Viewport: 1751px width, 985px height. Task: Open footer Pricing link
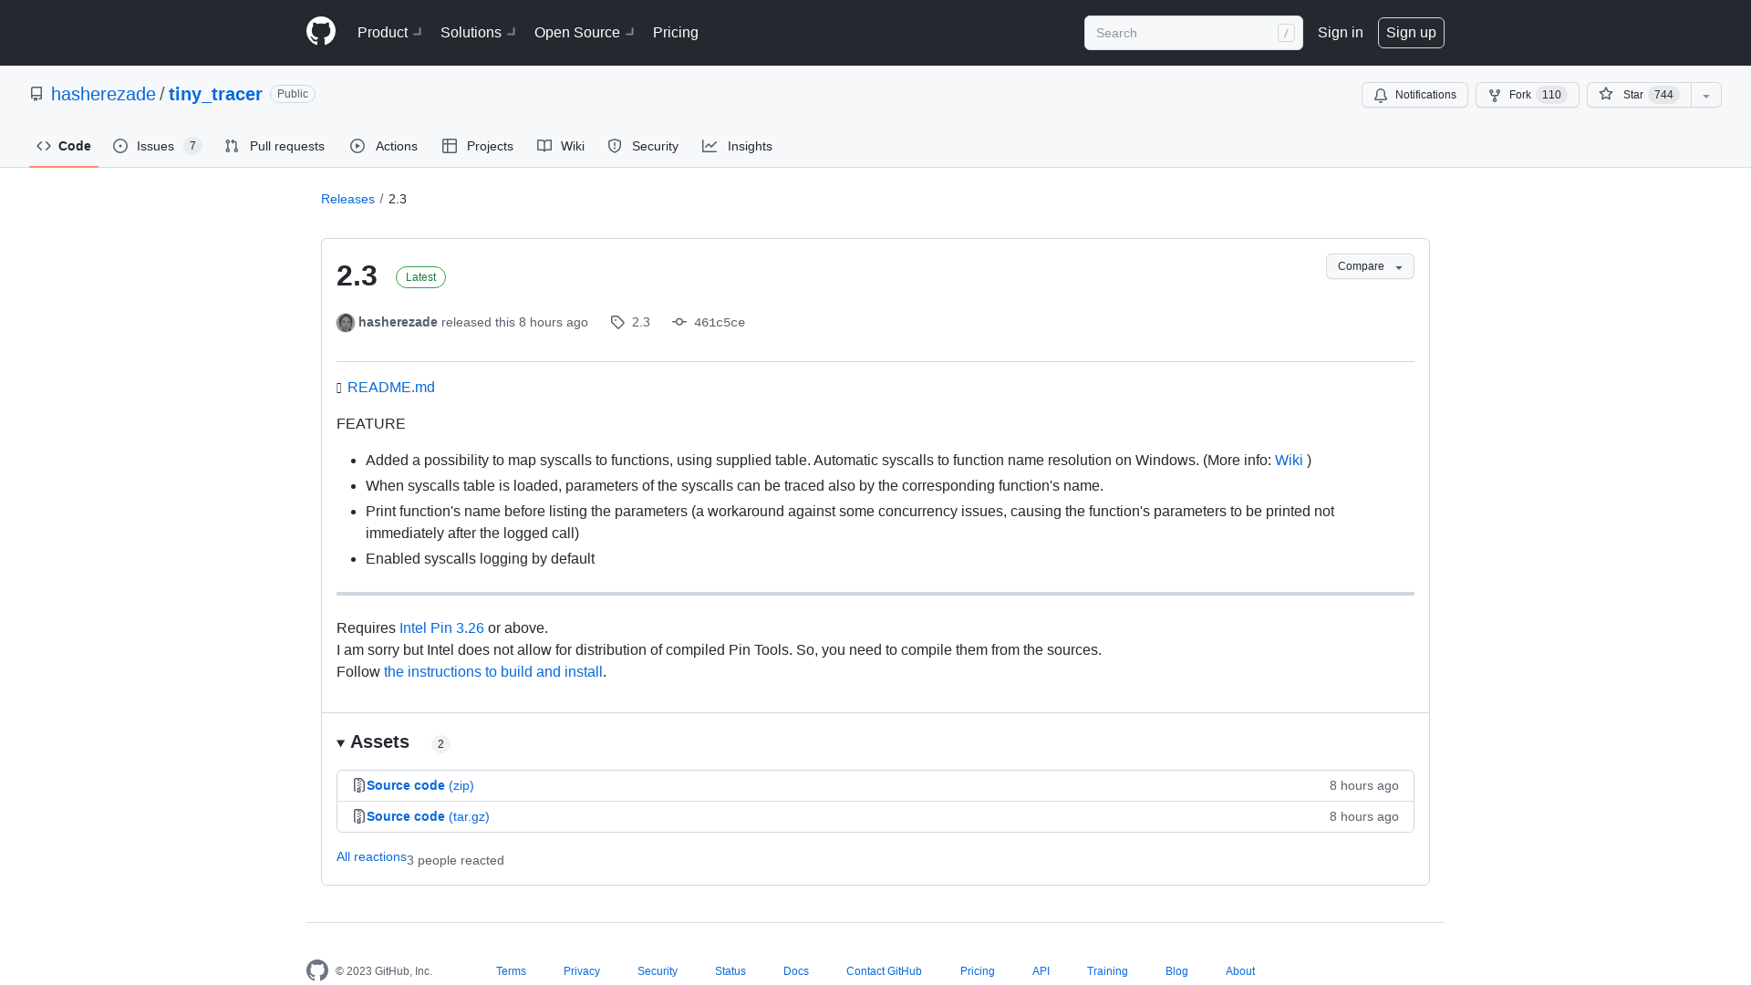[x=978, y=971]
